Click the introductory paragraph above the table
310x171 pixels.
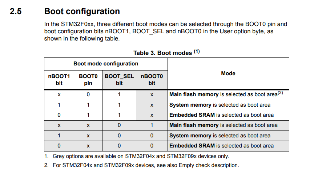(x=165, y=31)
